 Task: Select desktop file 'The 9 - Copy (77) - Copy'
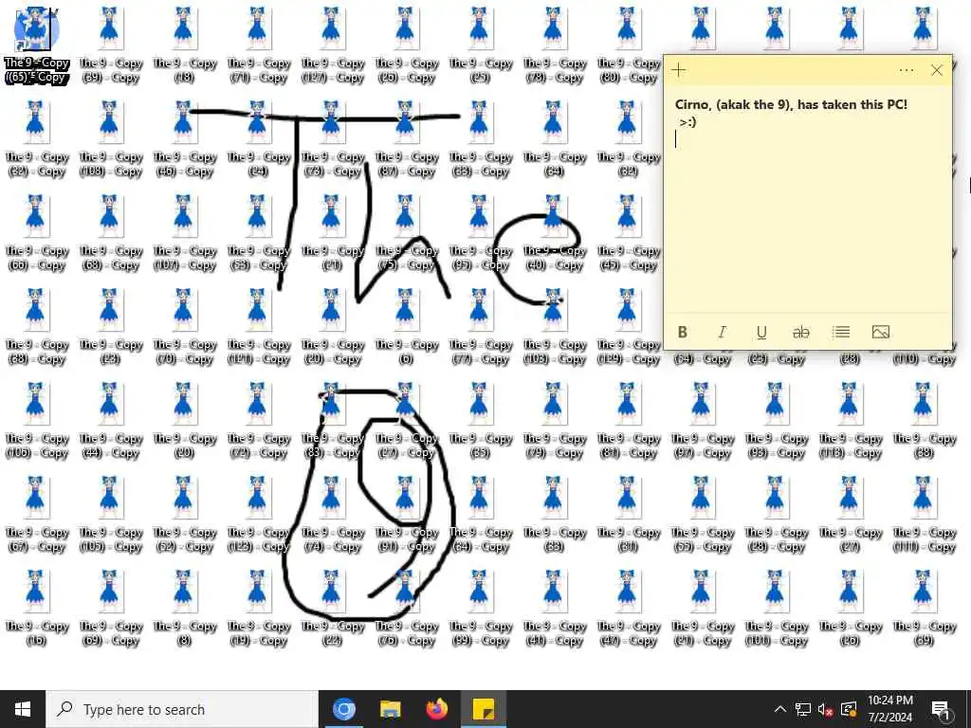[x=480, y=327]
